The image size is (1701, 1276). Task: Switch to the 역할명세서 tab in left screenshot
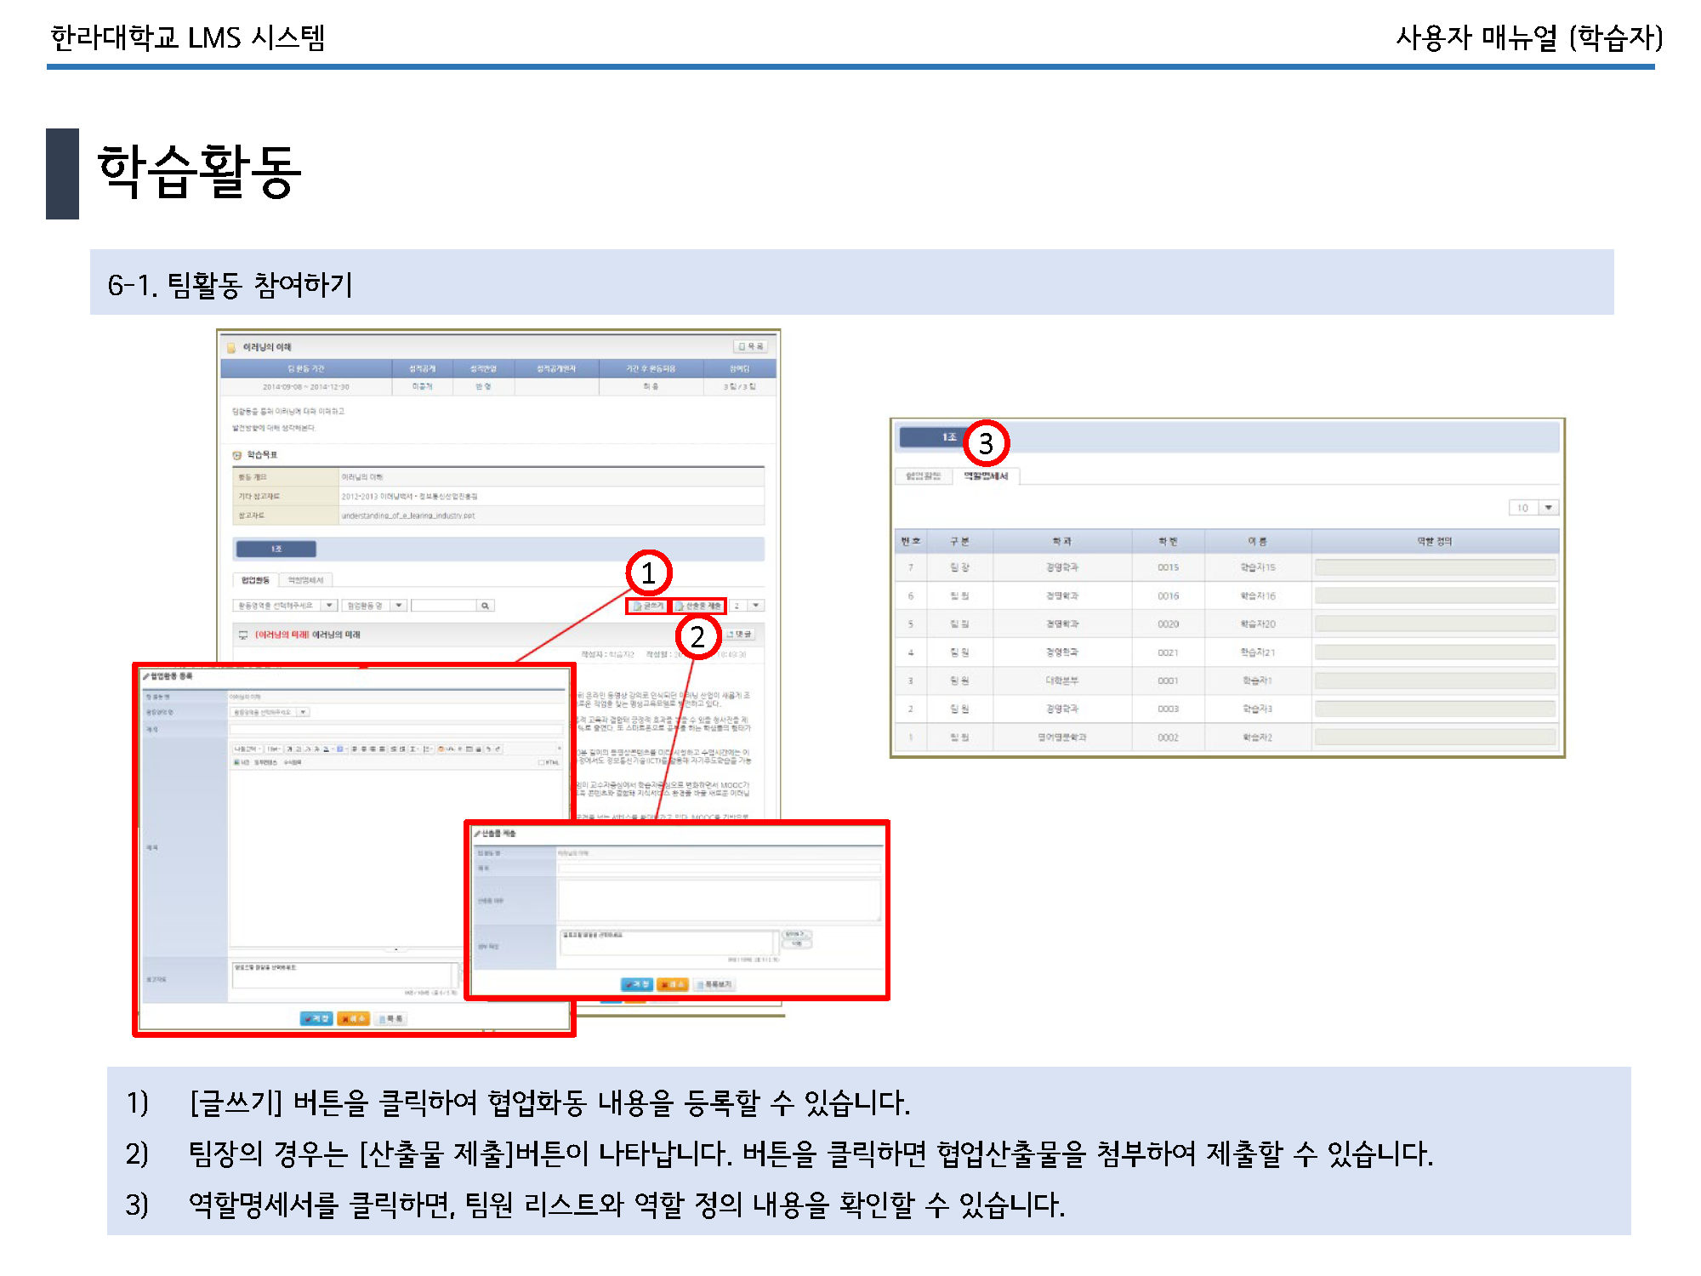[305, 580]
